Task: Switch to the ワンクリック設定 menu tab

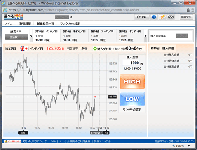Action: pyautogui.click(x=70, y=23)
